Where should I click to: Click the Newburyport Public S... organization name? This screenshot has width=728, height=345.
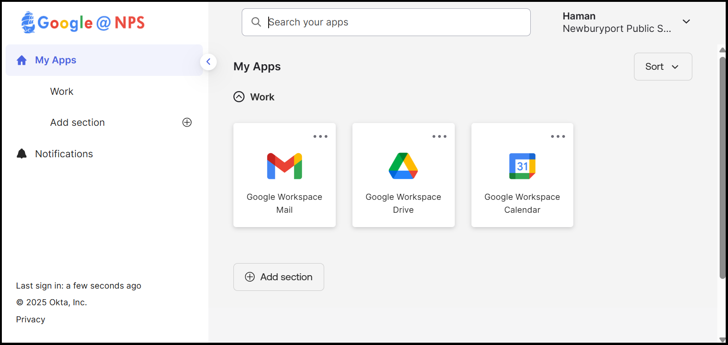617,29
